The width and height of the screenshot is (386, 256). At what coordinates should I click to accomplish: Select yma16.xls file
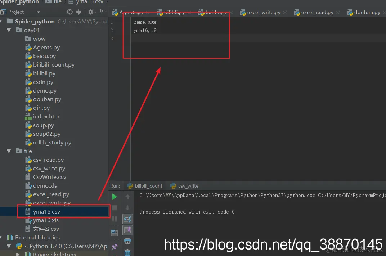coord(42,220)
